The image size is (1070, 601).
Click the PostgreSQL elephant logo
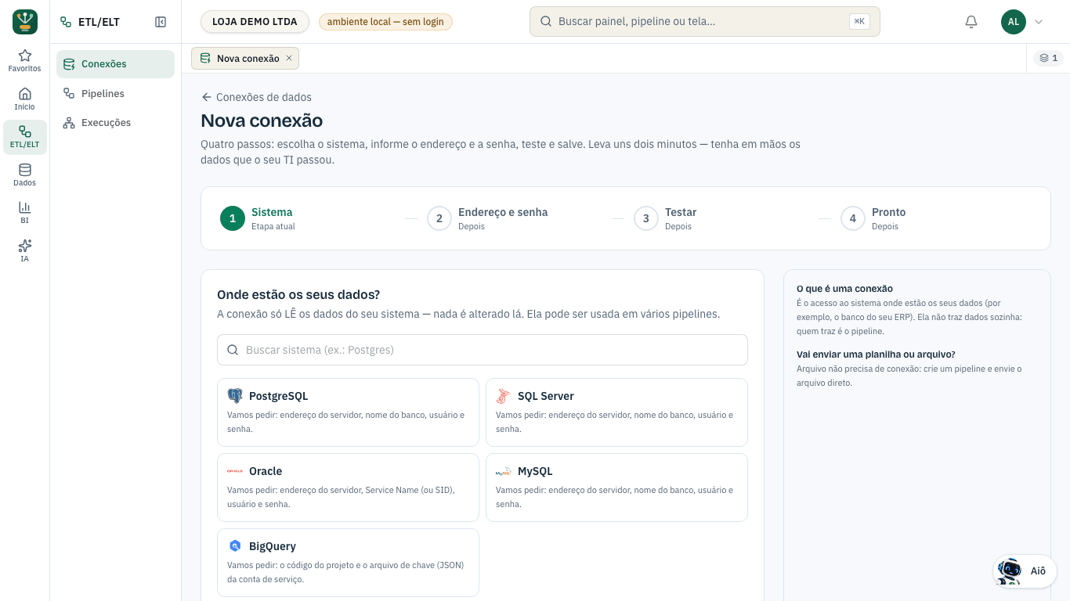(x=235, y=396)
